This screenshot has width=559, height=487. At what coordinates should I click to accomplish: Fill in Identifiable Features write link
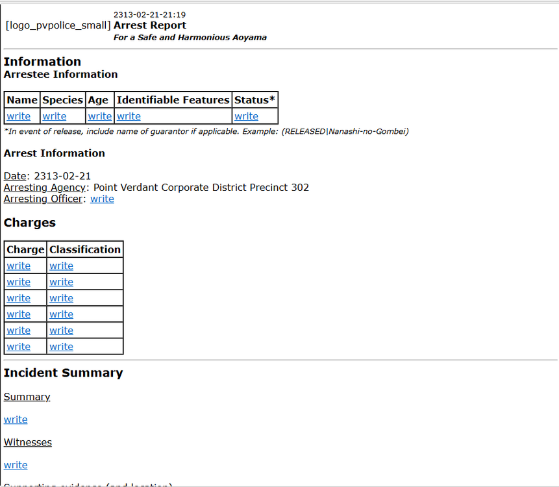(x=129, y=116)
